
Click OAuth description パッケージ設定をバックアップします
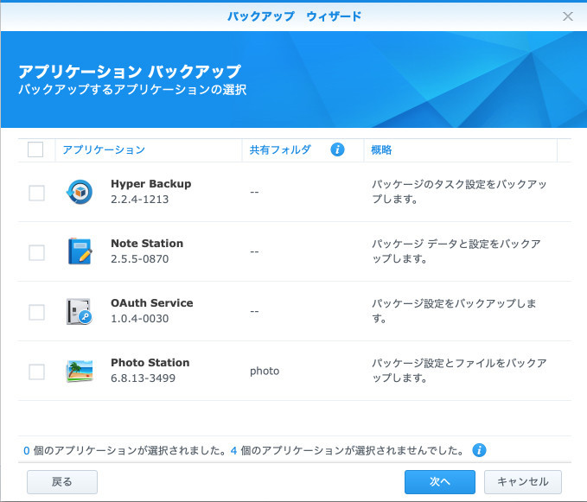[454, 311]
